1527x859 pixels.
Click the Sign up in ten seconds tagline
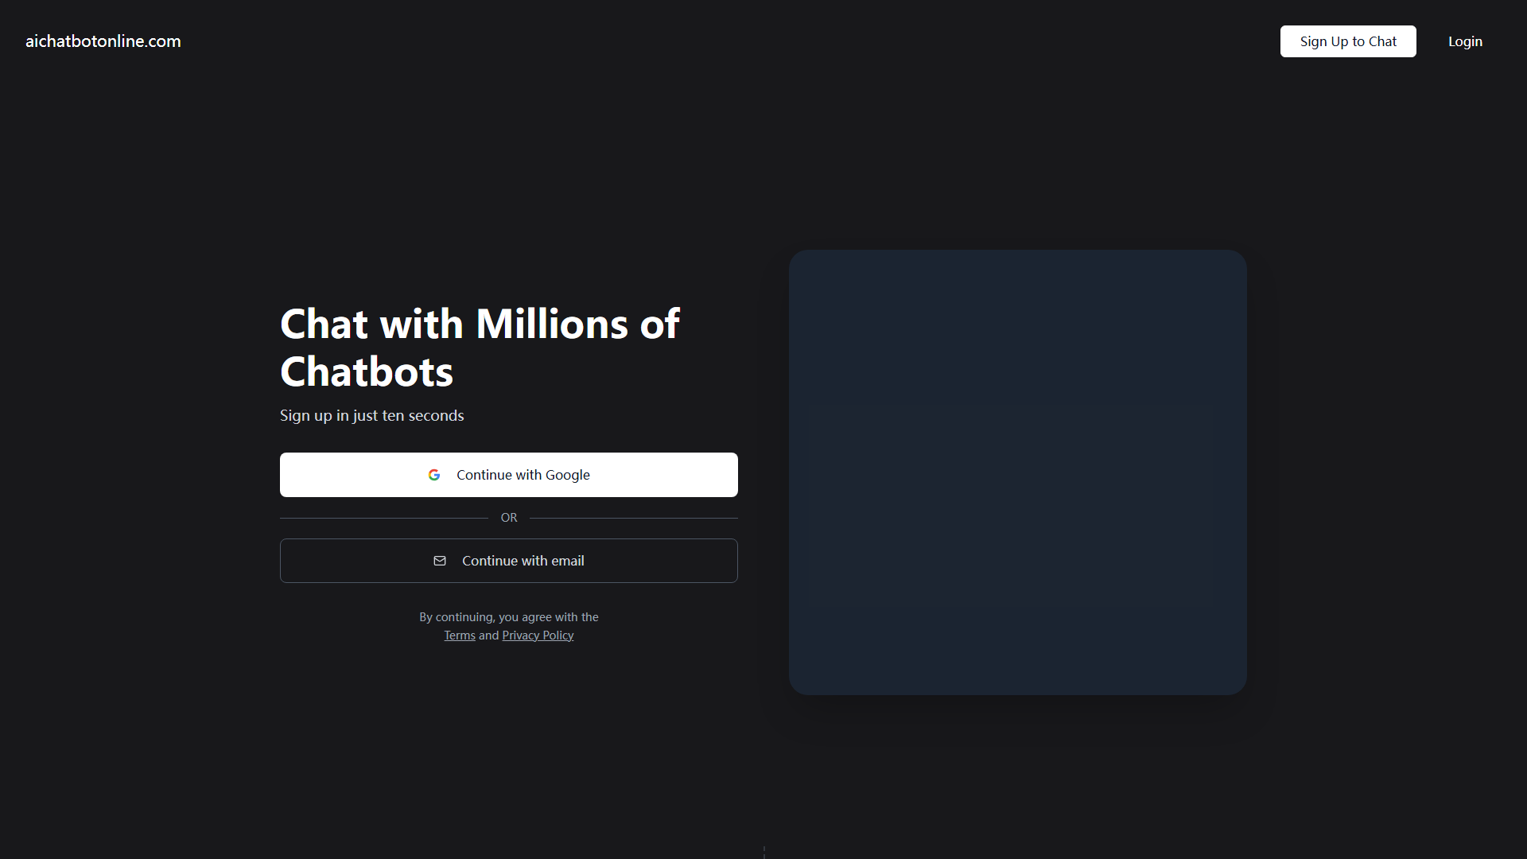tap(371, 415)
